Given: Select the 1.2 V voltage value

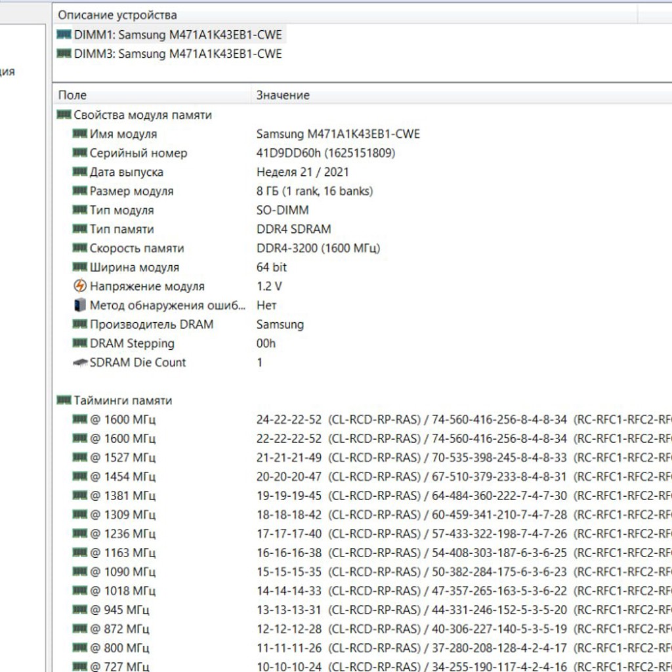Looking at the screenshot, I should coord(269,286).
